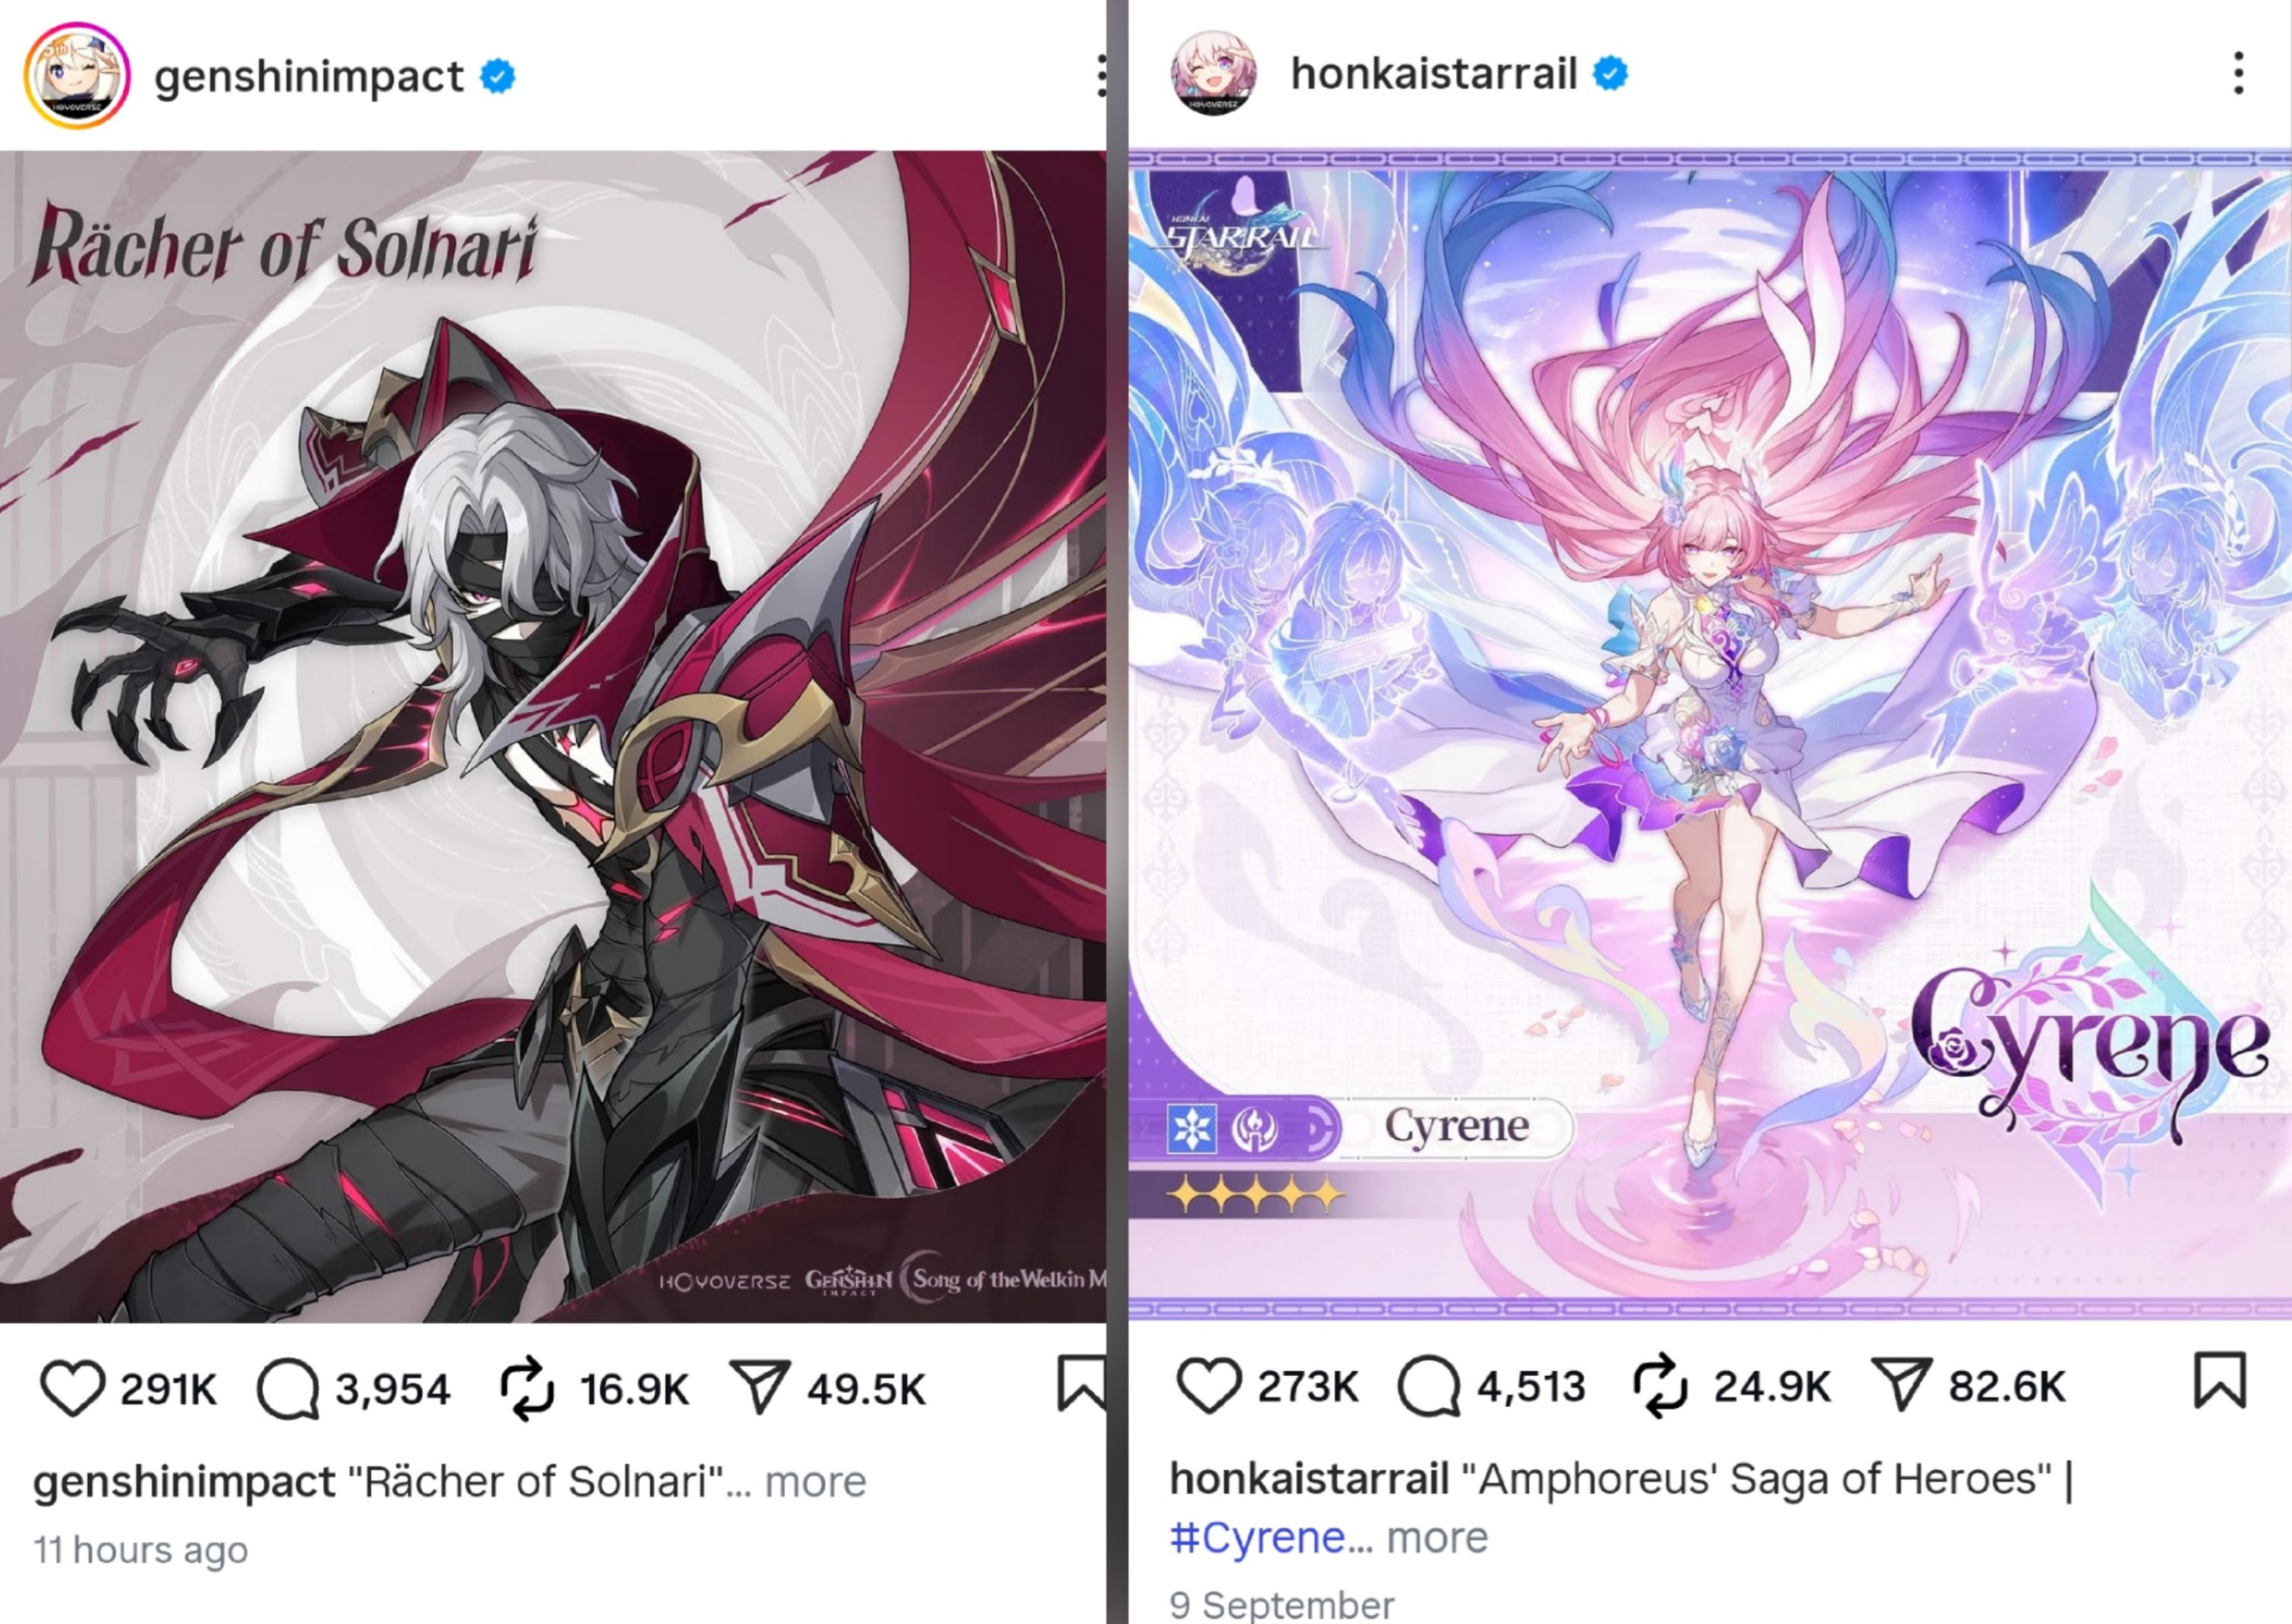Like the honkaistarrail Cyrene post
2292x1624 pixels.
1208,1385
